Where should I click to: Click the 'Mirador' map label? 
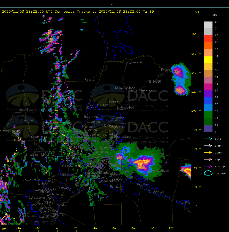click(x=116, y=187)
